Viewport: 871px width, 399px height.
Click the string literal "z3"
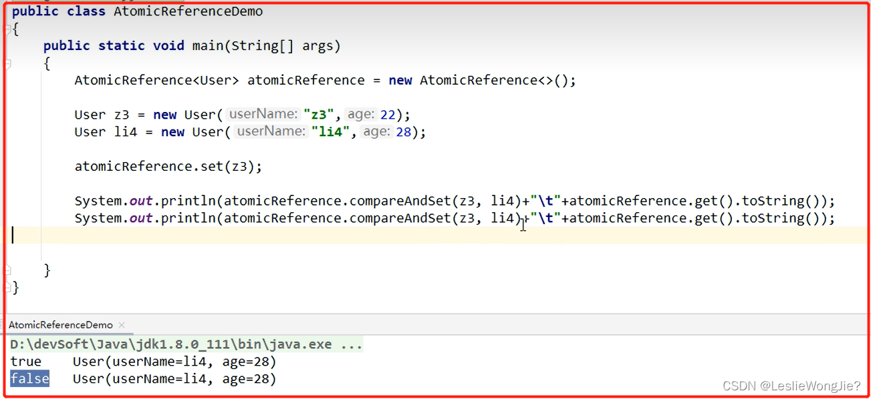pyautogui.click(x=318, y=115)
